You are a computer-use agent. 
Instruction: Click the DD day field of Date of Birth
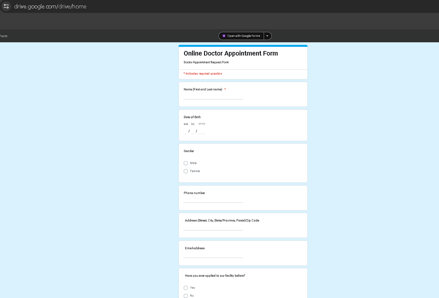point(193,131)
